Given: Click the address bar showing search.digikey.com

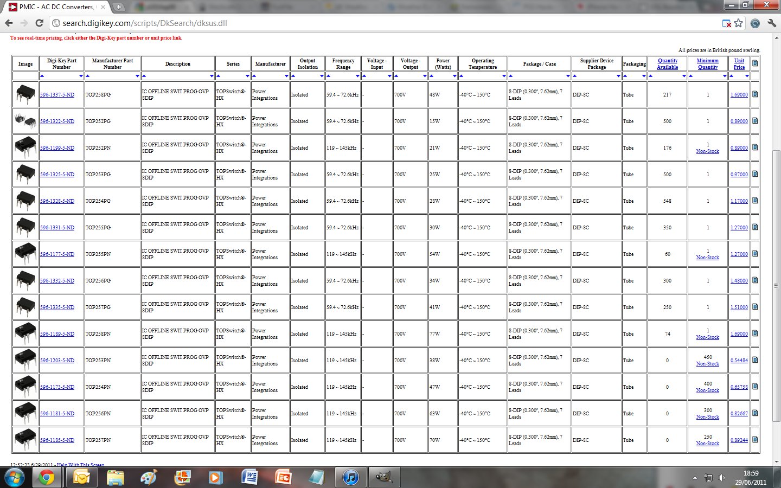Looking at the screenshot, I should pyautogui.click(x=385, y=23).
